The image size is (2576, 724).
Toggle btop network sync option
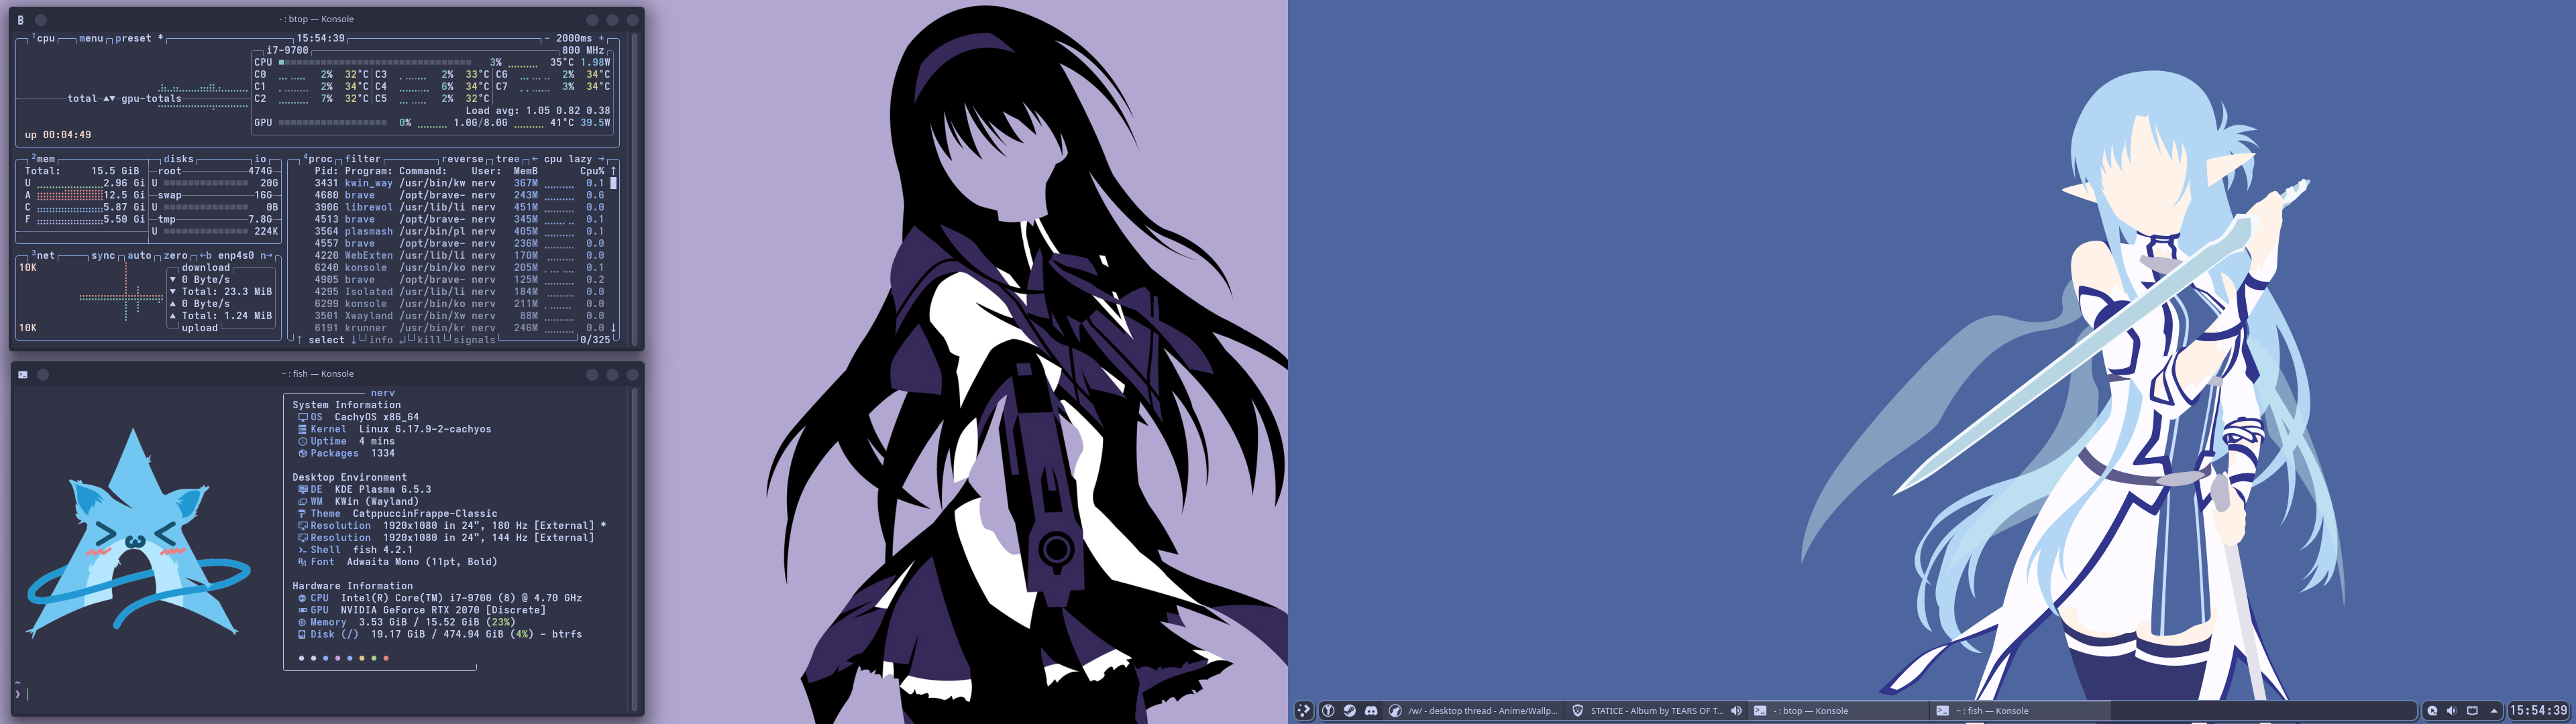[103, 256]
